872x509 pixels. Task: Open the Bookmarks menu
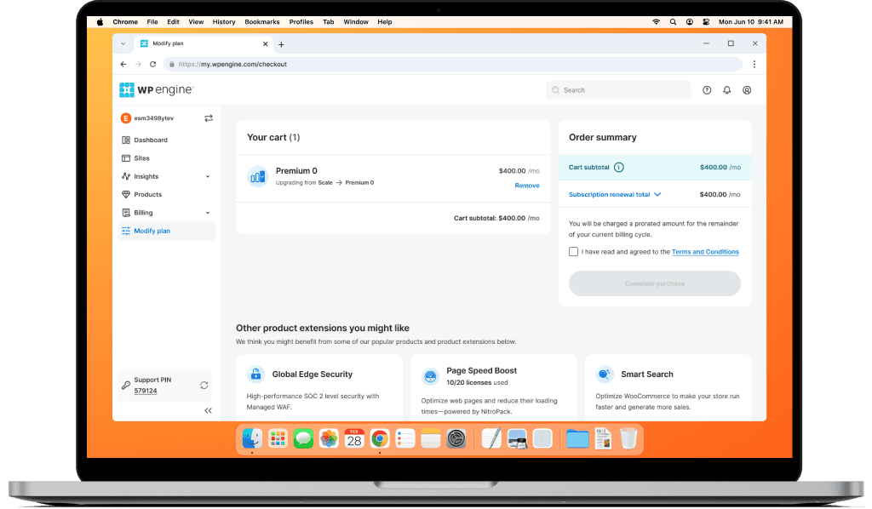262,22
